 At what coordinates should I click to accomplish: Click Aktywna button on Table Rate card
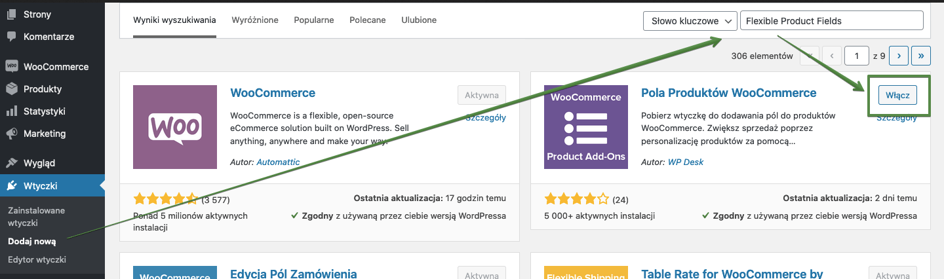[893, 272]
